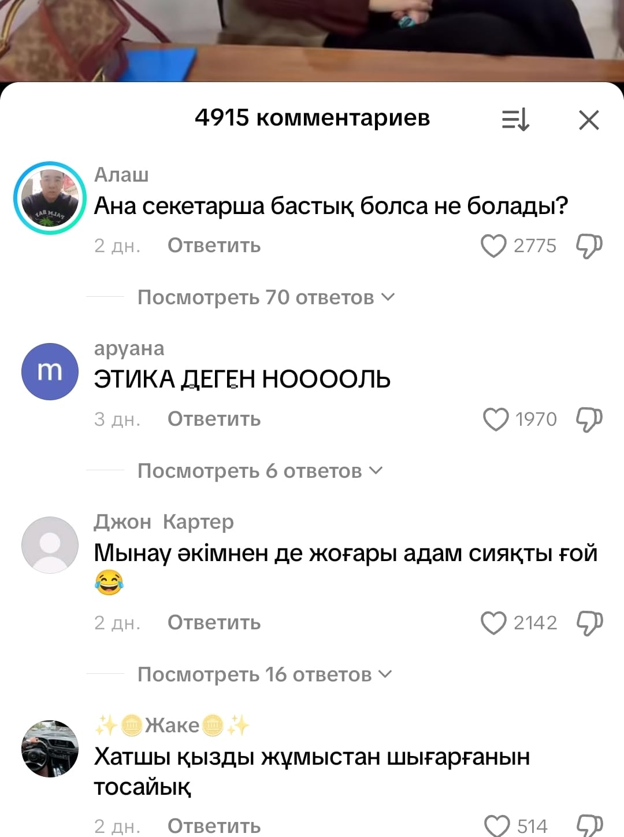Reply to Алаш's comment via Ответить
This screenshot has height=837, width=624.
pos(214,245)
